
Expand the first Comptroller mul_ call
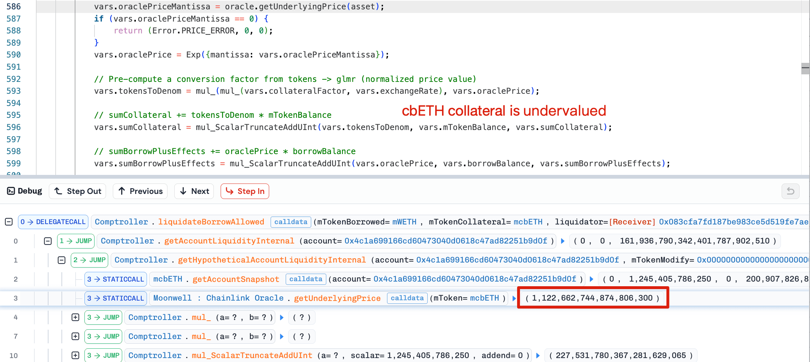click(x=75, y=317)
